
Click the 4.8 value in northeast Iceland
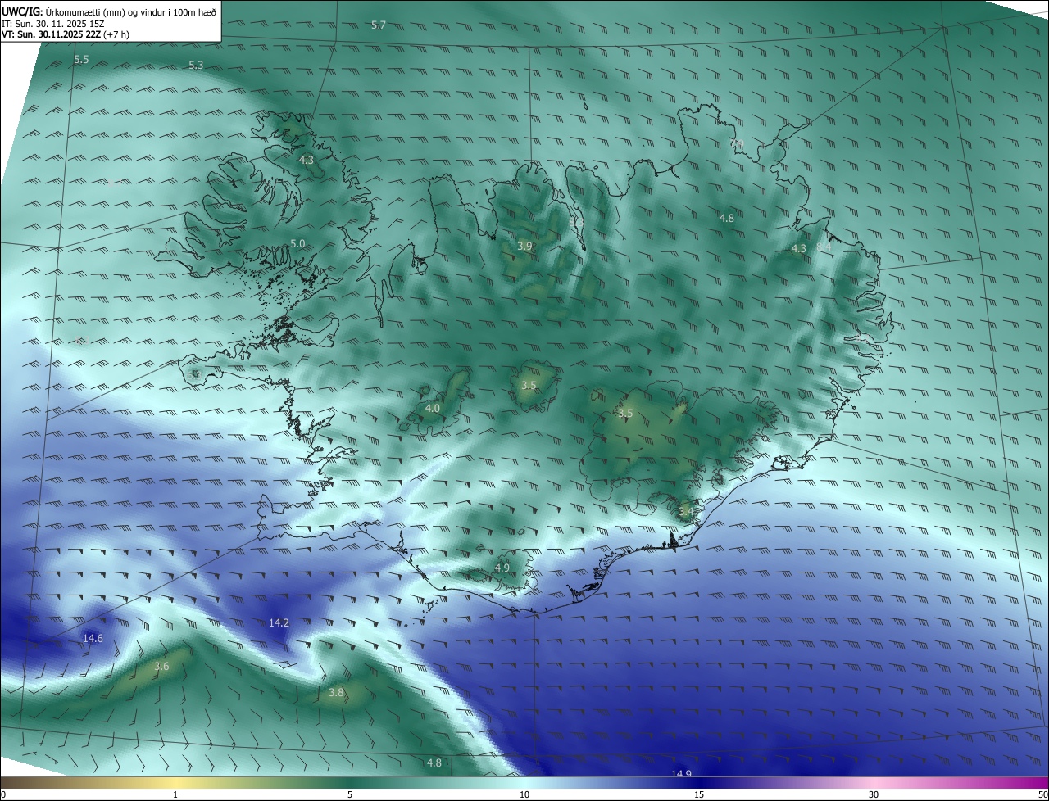pos(727,218)
